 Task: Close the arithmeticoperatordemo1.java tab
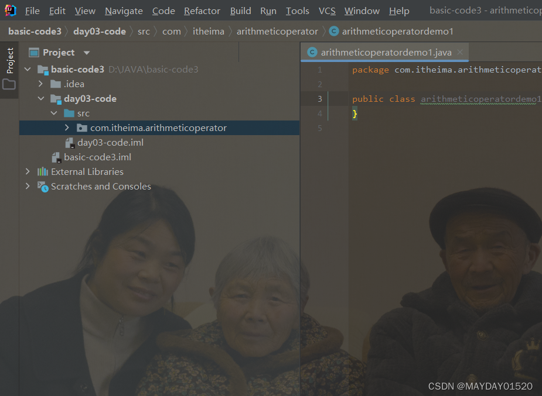coord(460,52)
